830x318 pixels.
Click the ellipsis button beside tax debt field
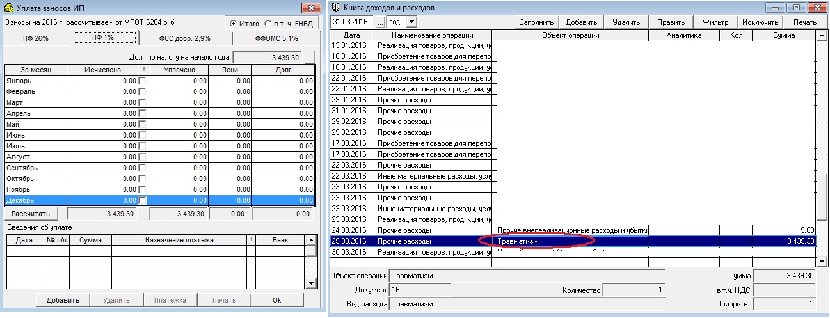[310, 58]
